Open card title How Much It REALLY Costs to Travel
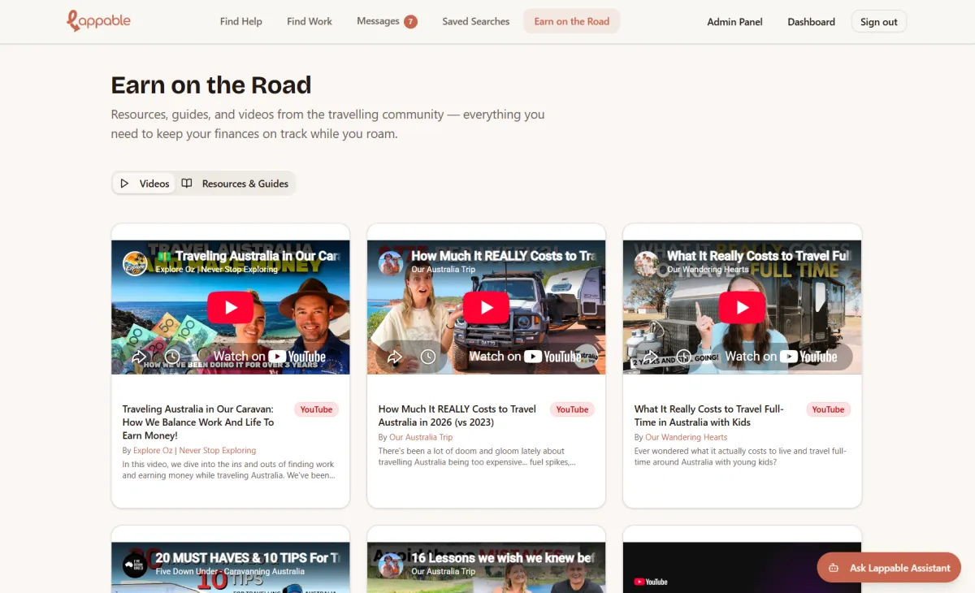 coord(459,416)
